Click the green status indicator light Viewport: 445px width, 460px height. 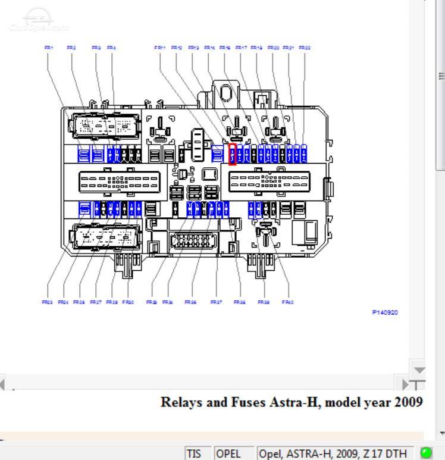[426, 452]
